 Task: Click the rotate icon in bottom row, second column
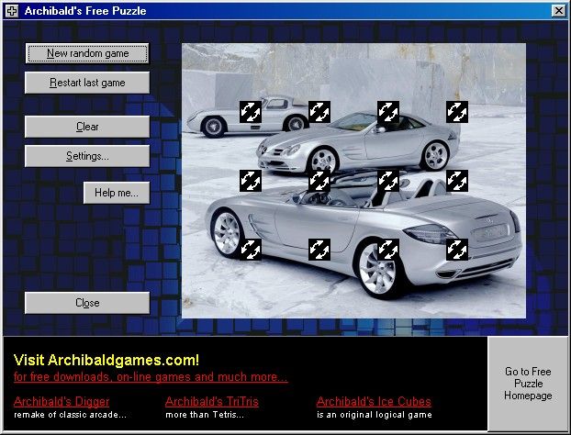(x=319, y=249)
